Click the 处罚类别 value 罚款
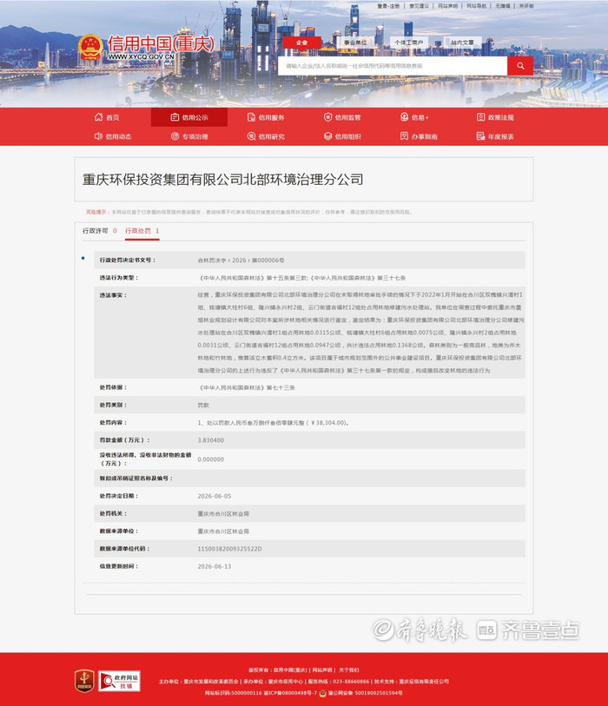Screen dimensions: 608x706 pyautogui.click(x=203, y=406)
